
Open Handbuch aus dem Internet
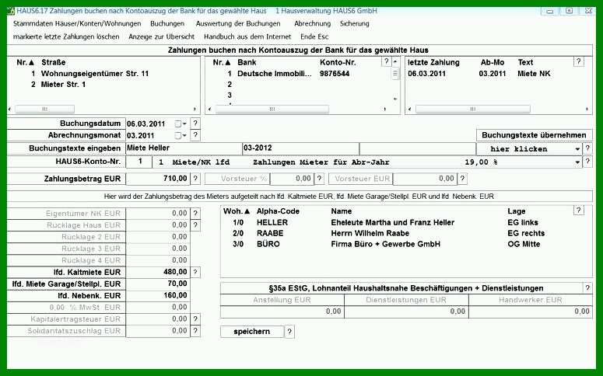[247, 37]
